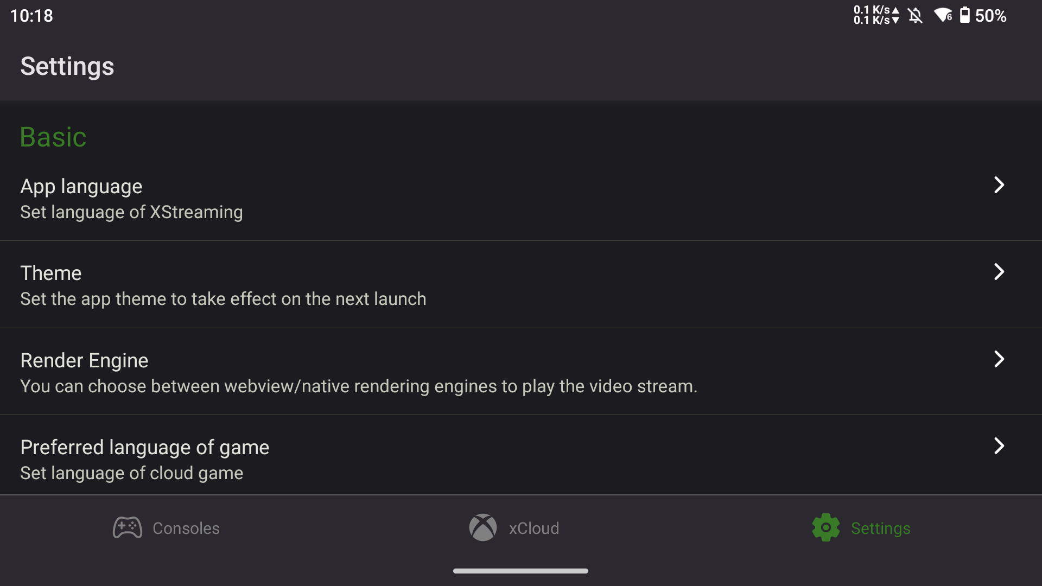Open the App language setting

(521, 198)
